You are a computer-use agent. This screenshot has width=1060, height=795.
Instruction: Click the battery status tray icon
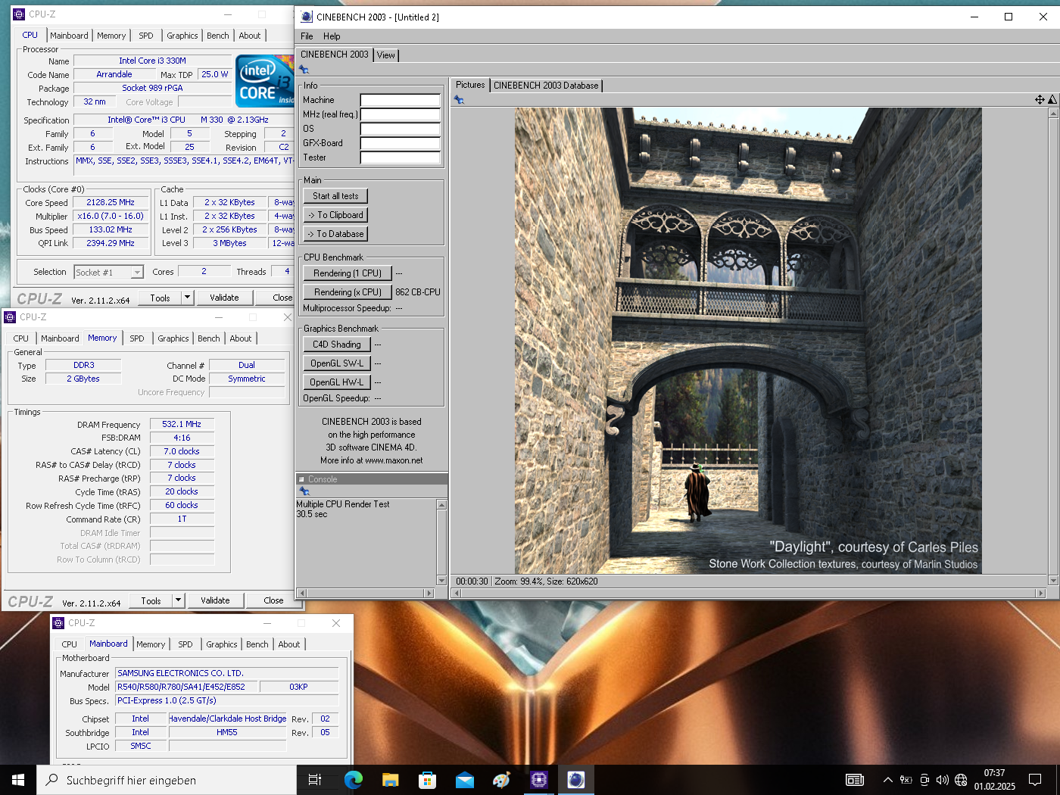coord(906,780)
